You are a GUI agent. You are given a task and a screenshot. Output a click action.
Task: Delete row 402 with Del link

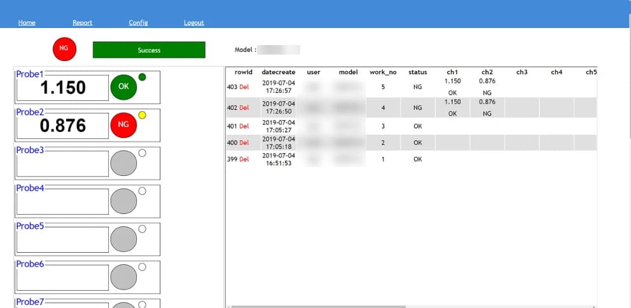[x=244, y=107]
